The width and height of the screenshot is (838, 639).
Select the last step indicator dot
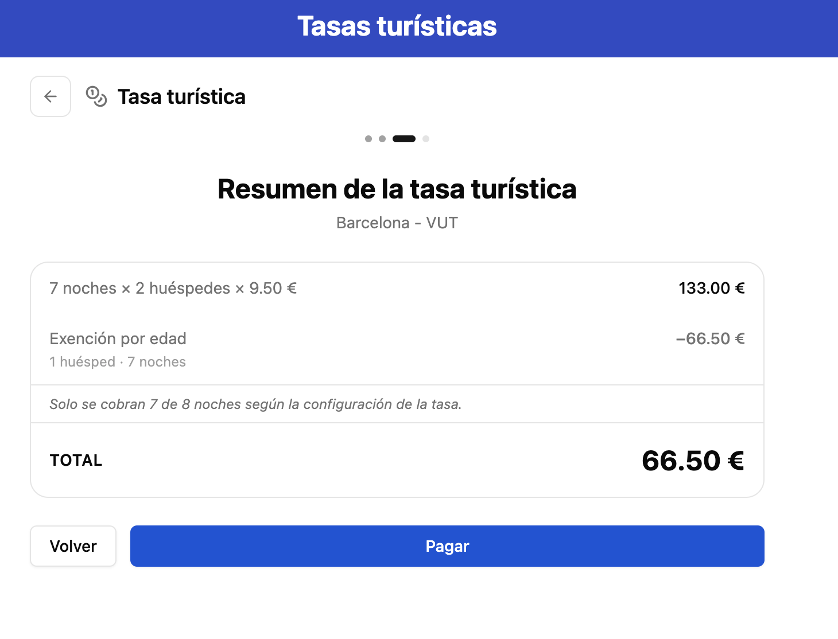click(426, 139)
